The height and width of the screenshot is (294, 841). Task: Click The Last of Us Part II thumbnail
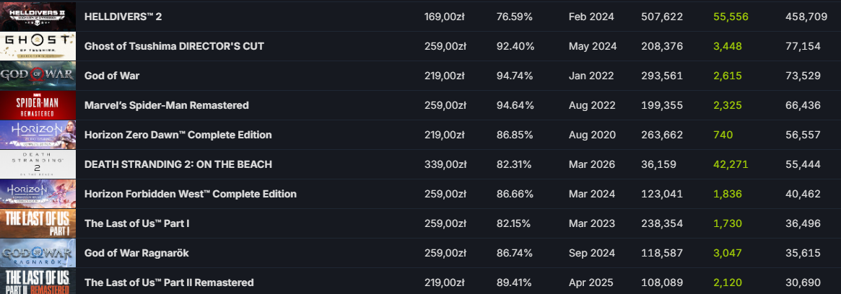(x=38, y=281)
